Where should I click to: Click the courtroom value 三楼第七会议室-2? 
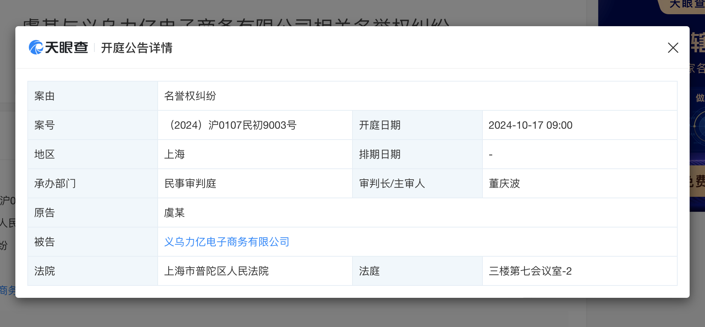[530, 271]
